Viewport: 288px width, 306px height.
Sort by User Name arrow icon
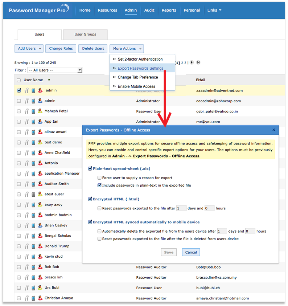pos(49,80)
